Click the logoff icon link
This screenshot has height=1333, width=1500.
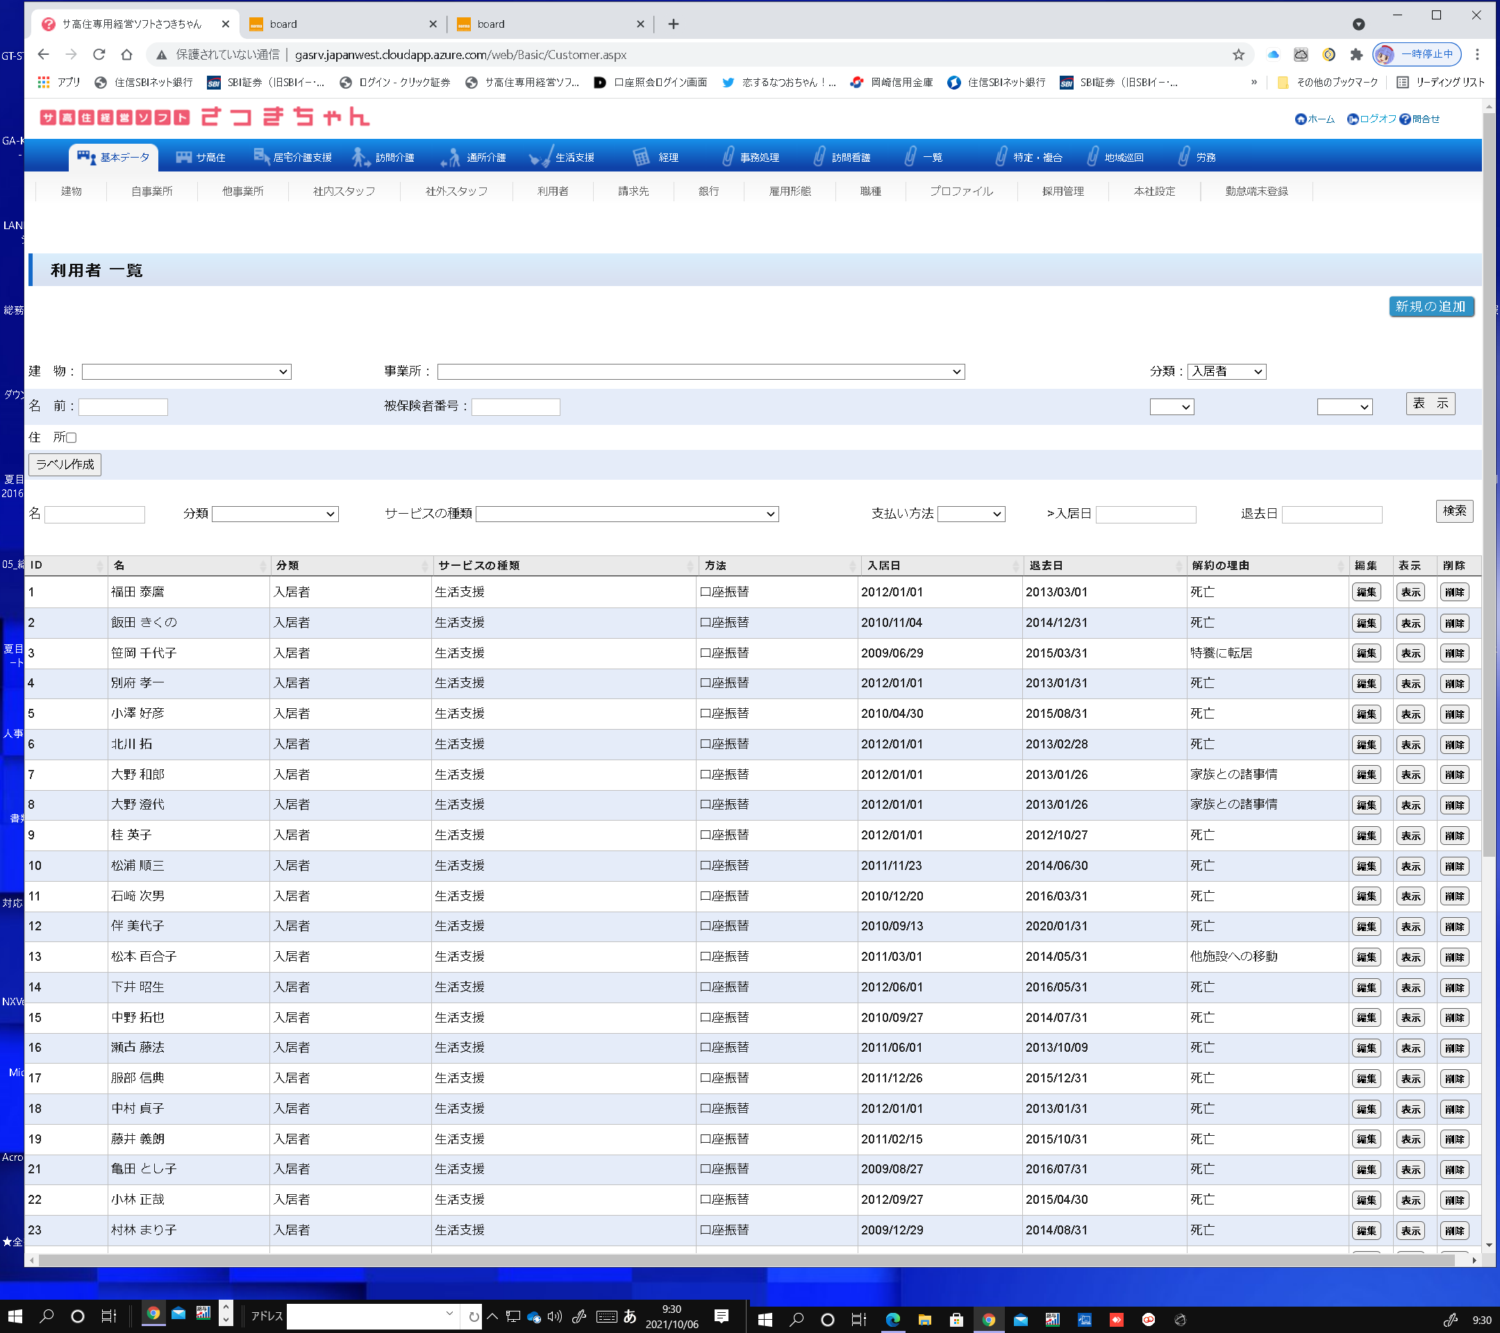click(1352, 119)
